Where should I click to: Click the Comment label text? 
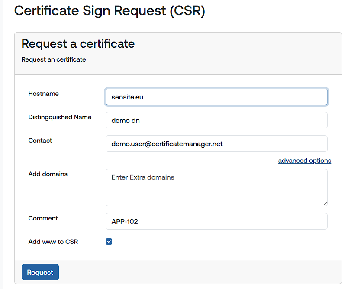pos(43,218)
